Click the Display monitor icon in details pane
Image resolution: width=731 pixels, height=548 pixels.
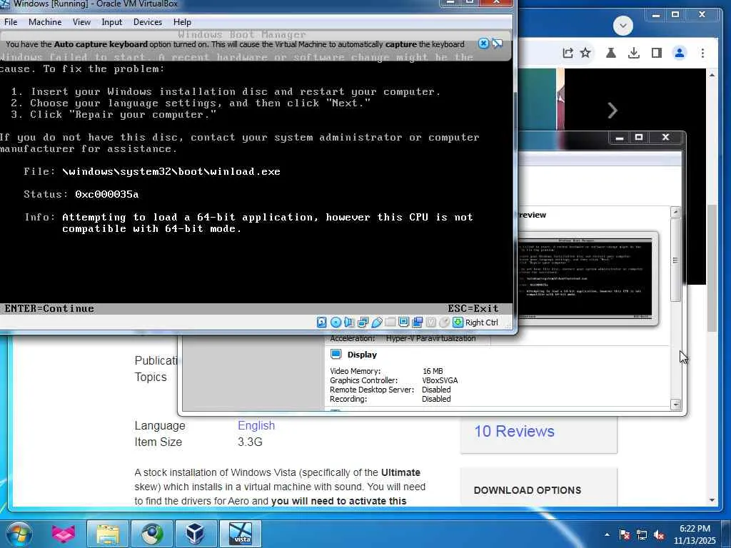[x=336, y=354]
